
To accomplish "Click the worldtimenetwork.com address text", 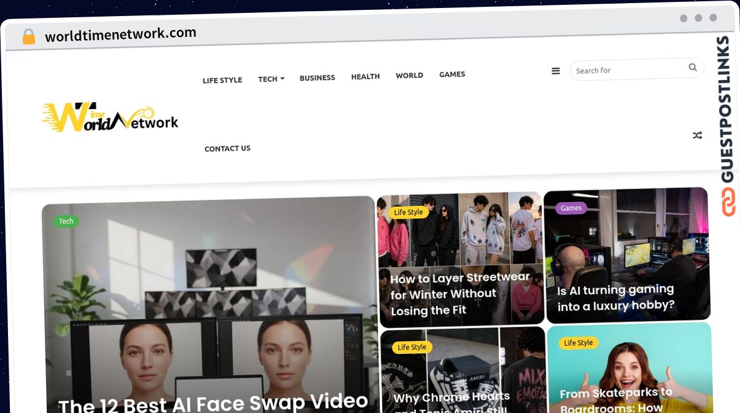I will 120,35.
